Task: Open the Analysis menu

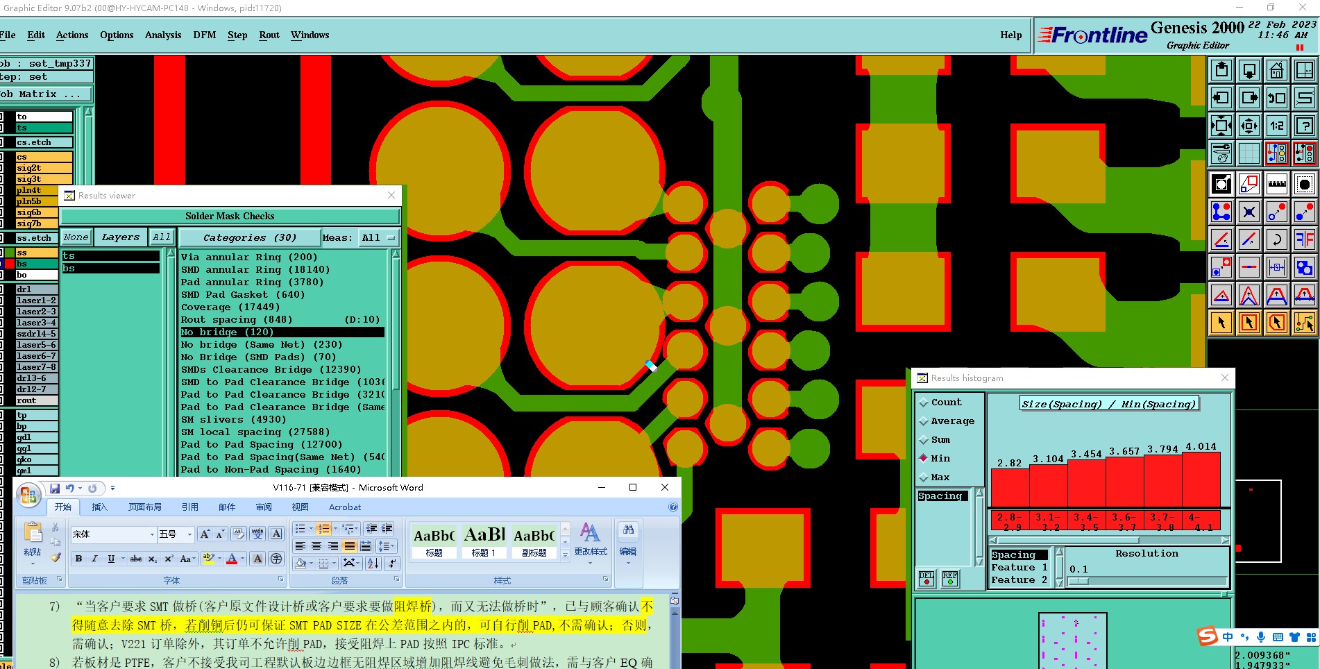Action: [x=163, y=35]
